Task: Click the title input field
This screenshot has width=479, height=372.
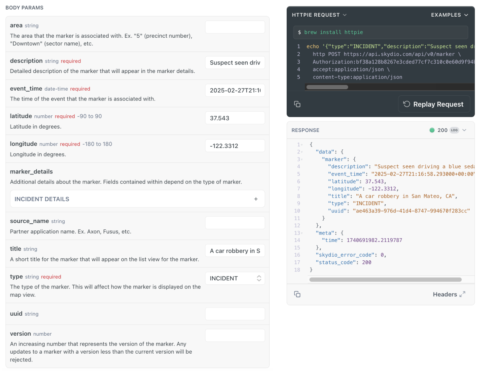Action: (235, 251)
